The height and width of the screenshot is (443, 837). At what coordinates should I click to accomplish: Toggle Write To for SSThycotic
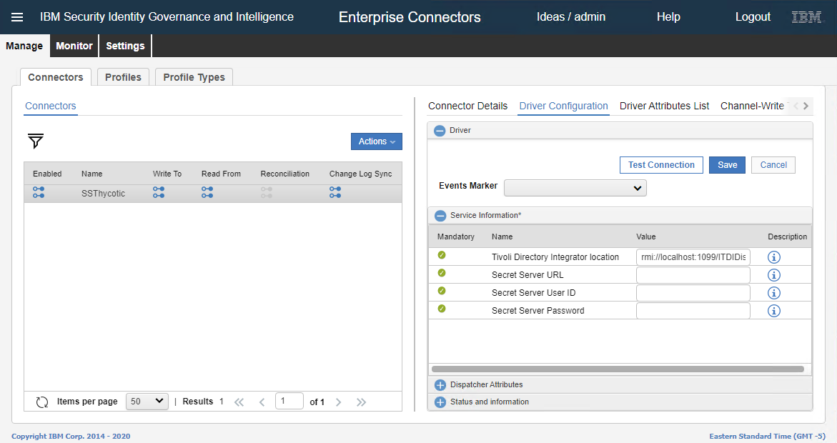[x=158, y=192]
